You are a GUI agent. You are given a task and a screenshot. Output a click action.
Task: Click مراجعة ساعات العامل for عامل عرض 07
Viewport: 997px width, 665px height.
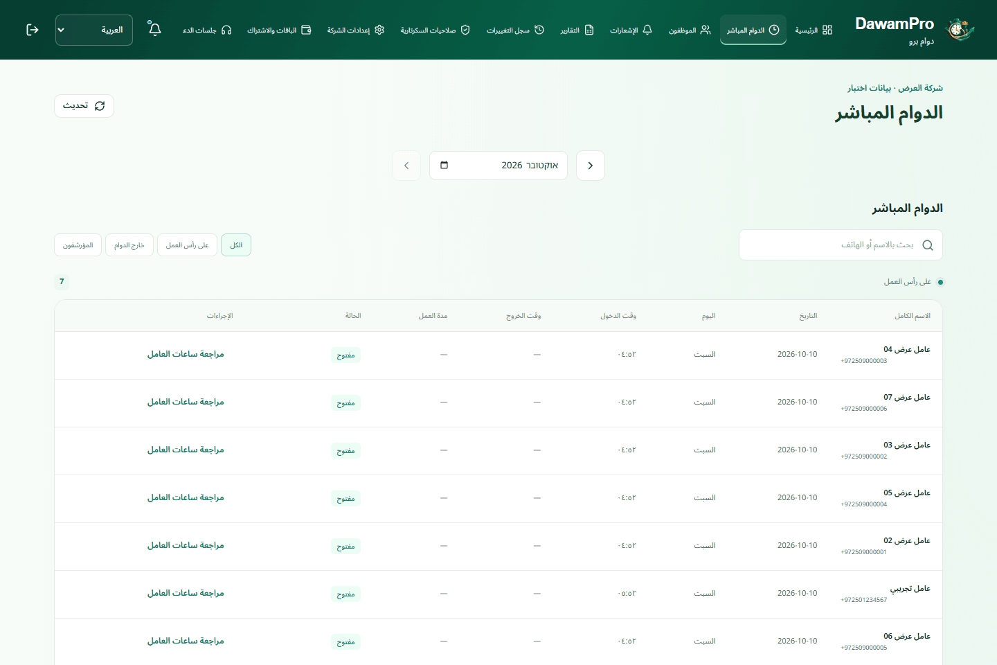186,402
